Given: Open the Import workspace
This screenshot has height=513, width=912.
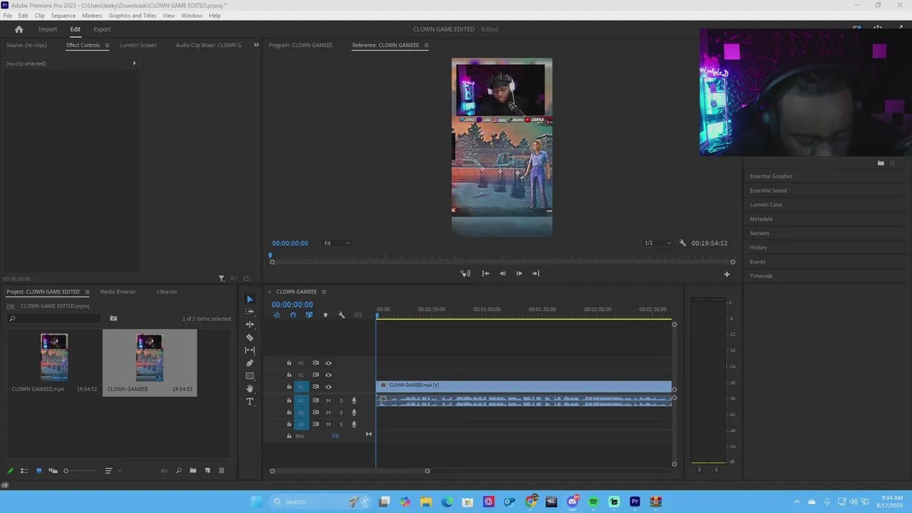Looking at the screenshot, I should pyautogui.click(x=48, y=29).
